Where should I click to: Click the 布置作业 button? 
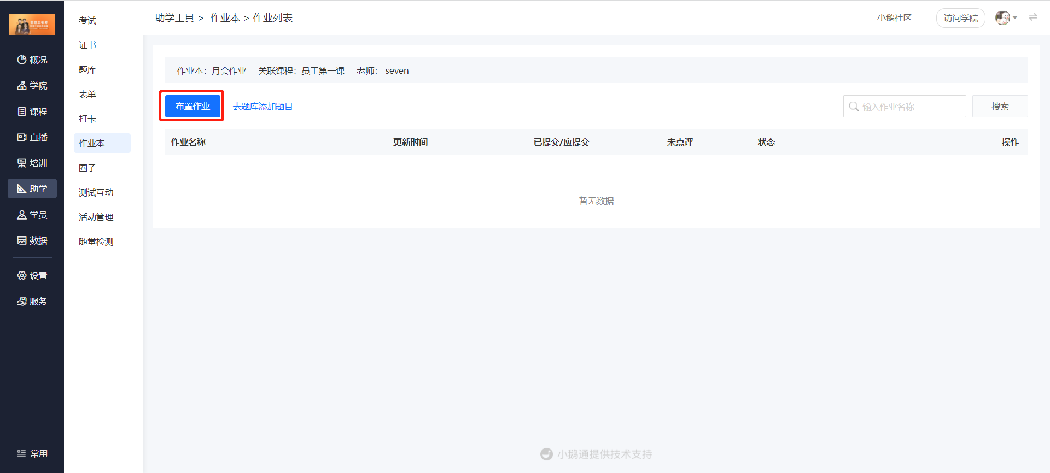tap(192, 106)
